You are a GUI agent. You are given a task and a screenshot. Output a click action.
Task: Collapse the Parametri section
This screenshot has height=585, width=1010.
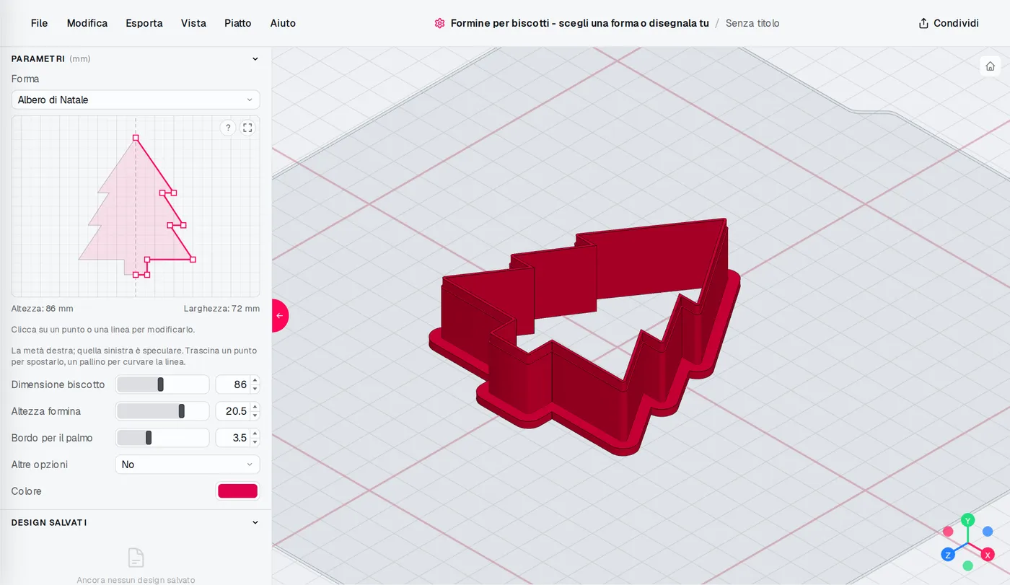click(255, 59)
